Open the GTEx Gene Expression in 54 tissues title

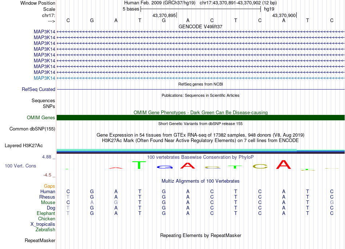coord(200,135)
